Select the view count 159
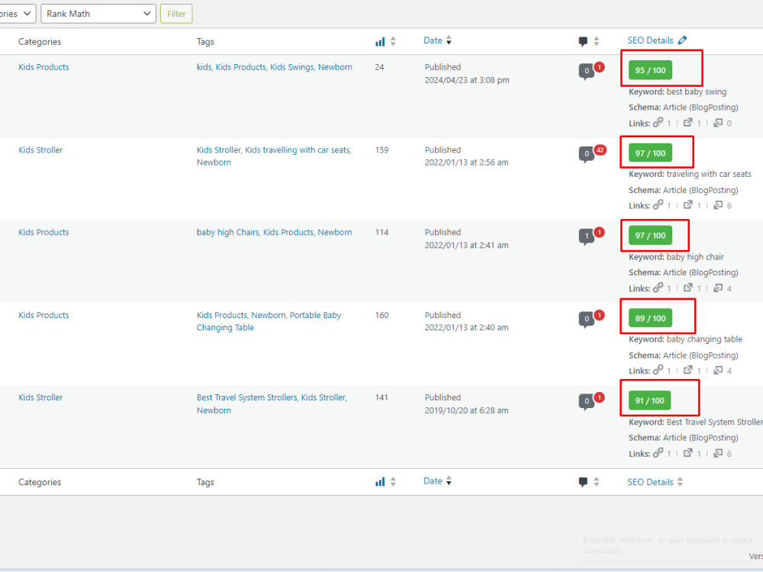 click(x=381, y=149)
